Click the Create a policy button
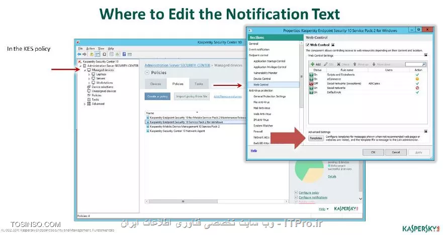Image resolution: width=443 pixels, height=235 pixels. click(157, 96)
